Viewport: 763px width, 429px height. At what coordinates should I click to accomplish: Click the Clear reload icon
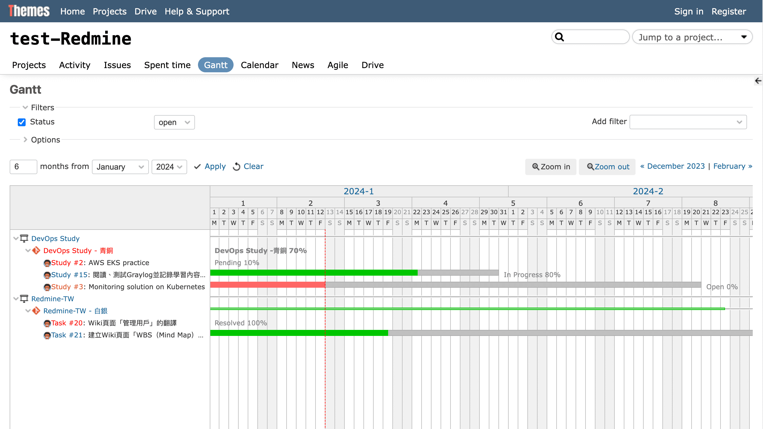[x=237, y=167]
